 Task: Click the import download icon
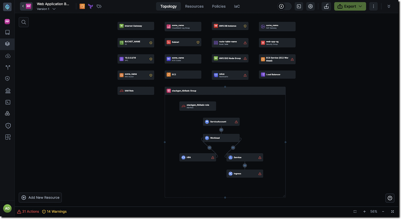[326, 7]
